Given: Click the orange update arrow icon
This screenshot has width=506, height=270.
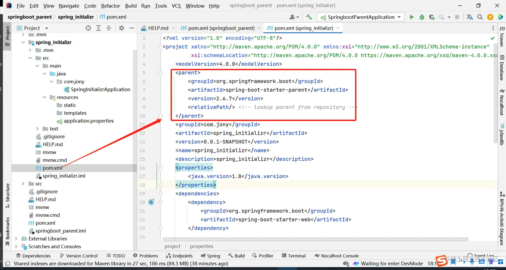Looking at the screenshot, I should click(x=490, y=17).
